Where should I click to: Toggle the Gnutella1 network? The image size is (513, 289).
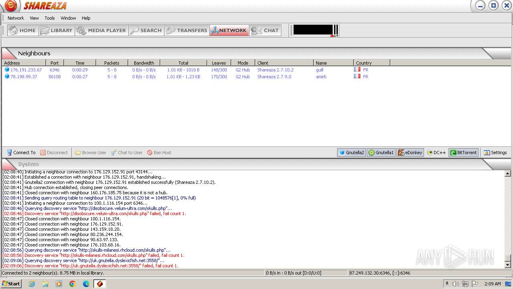381,153
